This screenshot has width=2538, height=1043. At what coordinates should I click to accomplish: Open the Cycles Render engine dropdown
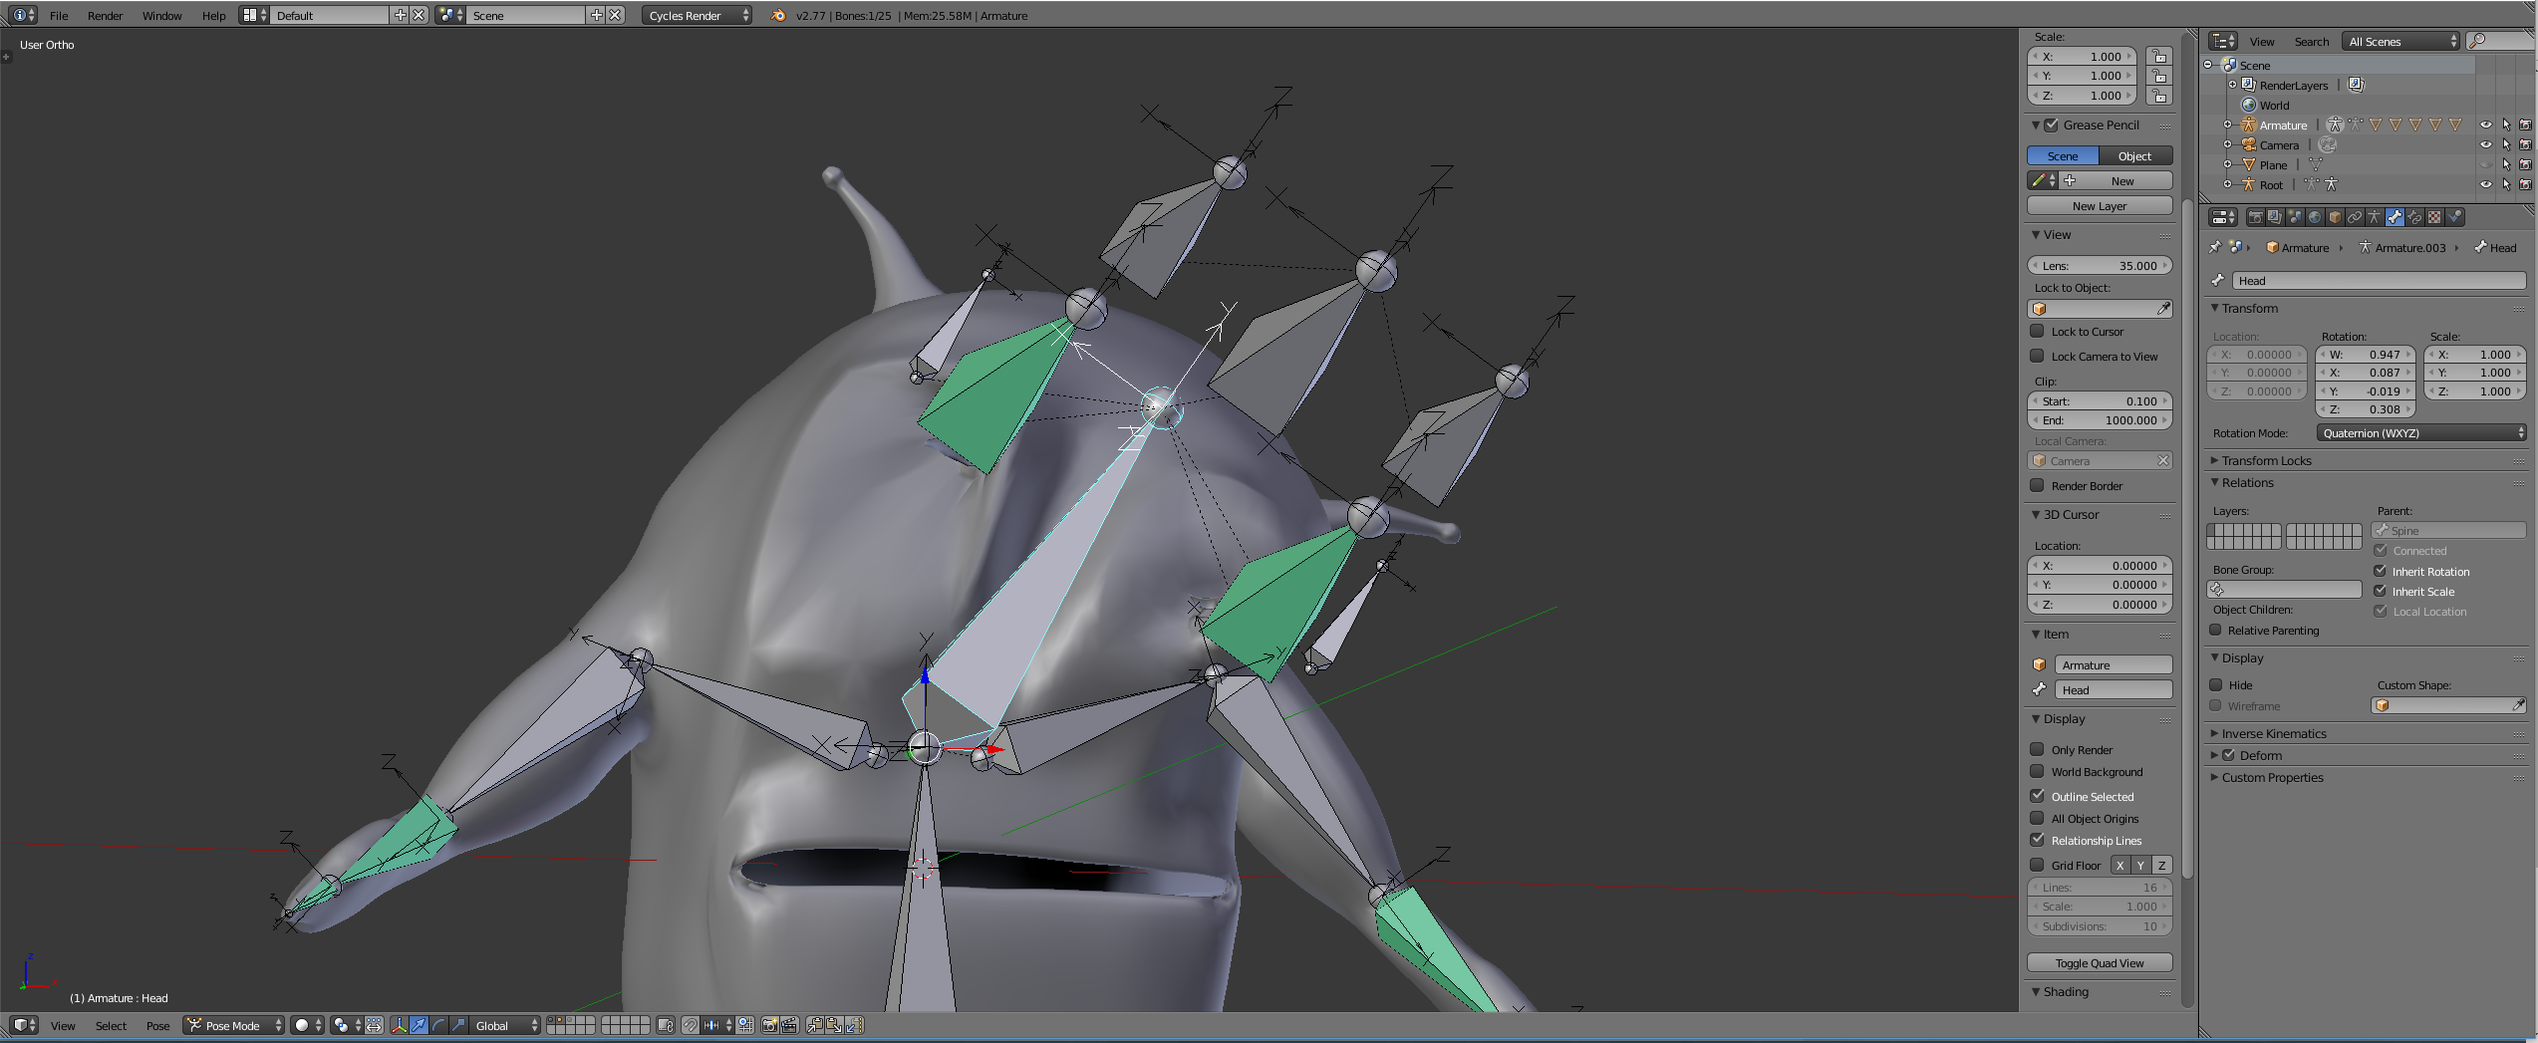[x=697, y=15]
